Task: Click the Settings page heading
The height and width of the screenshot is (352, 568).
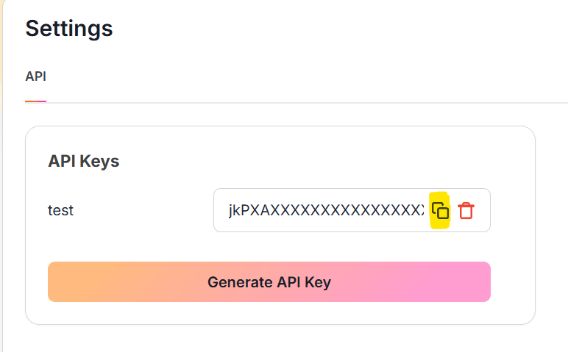Action: [69, 28]
